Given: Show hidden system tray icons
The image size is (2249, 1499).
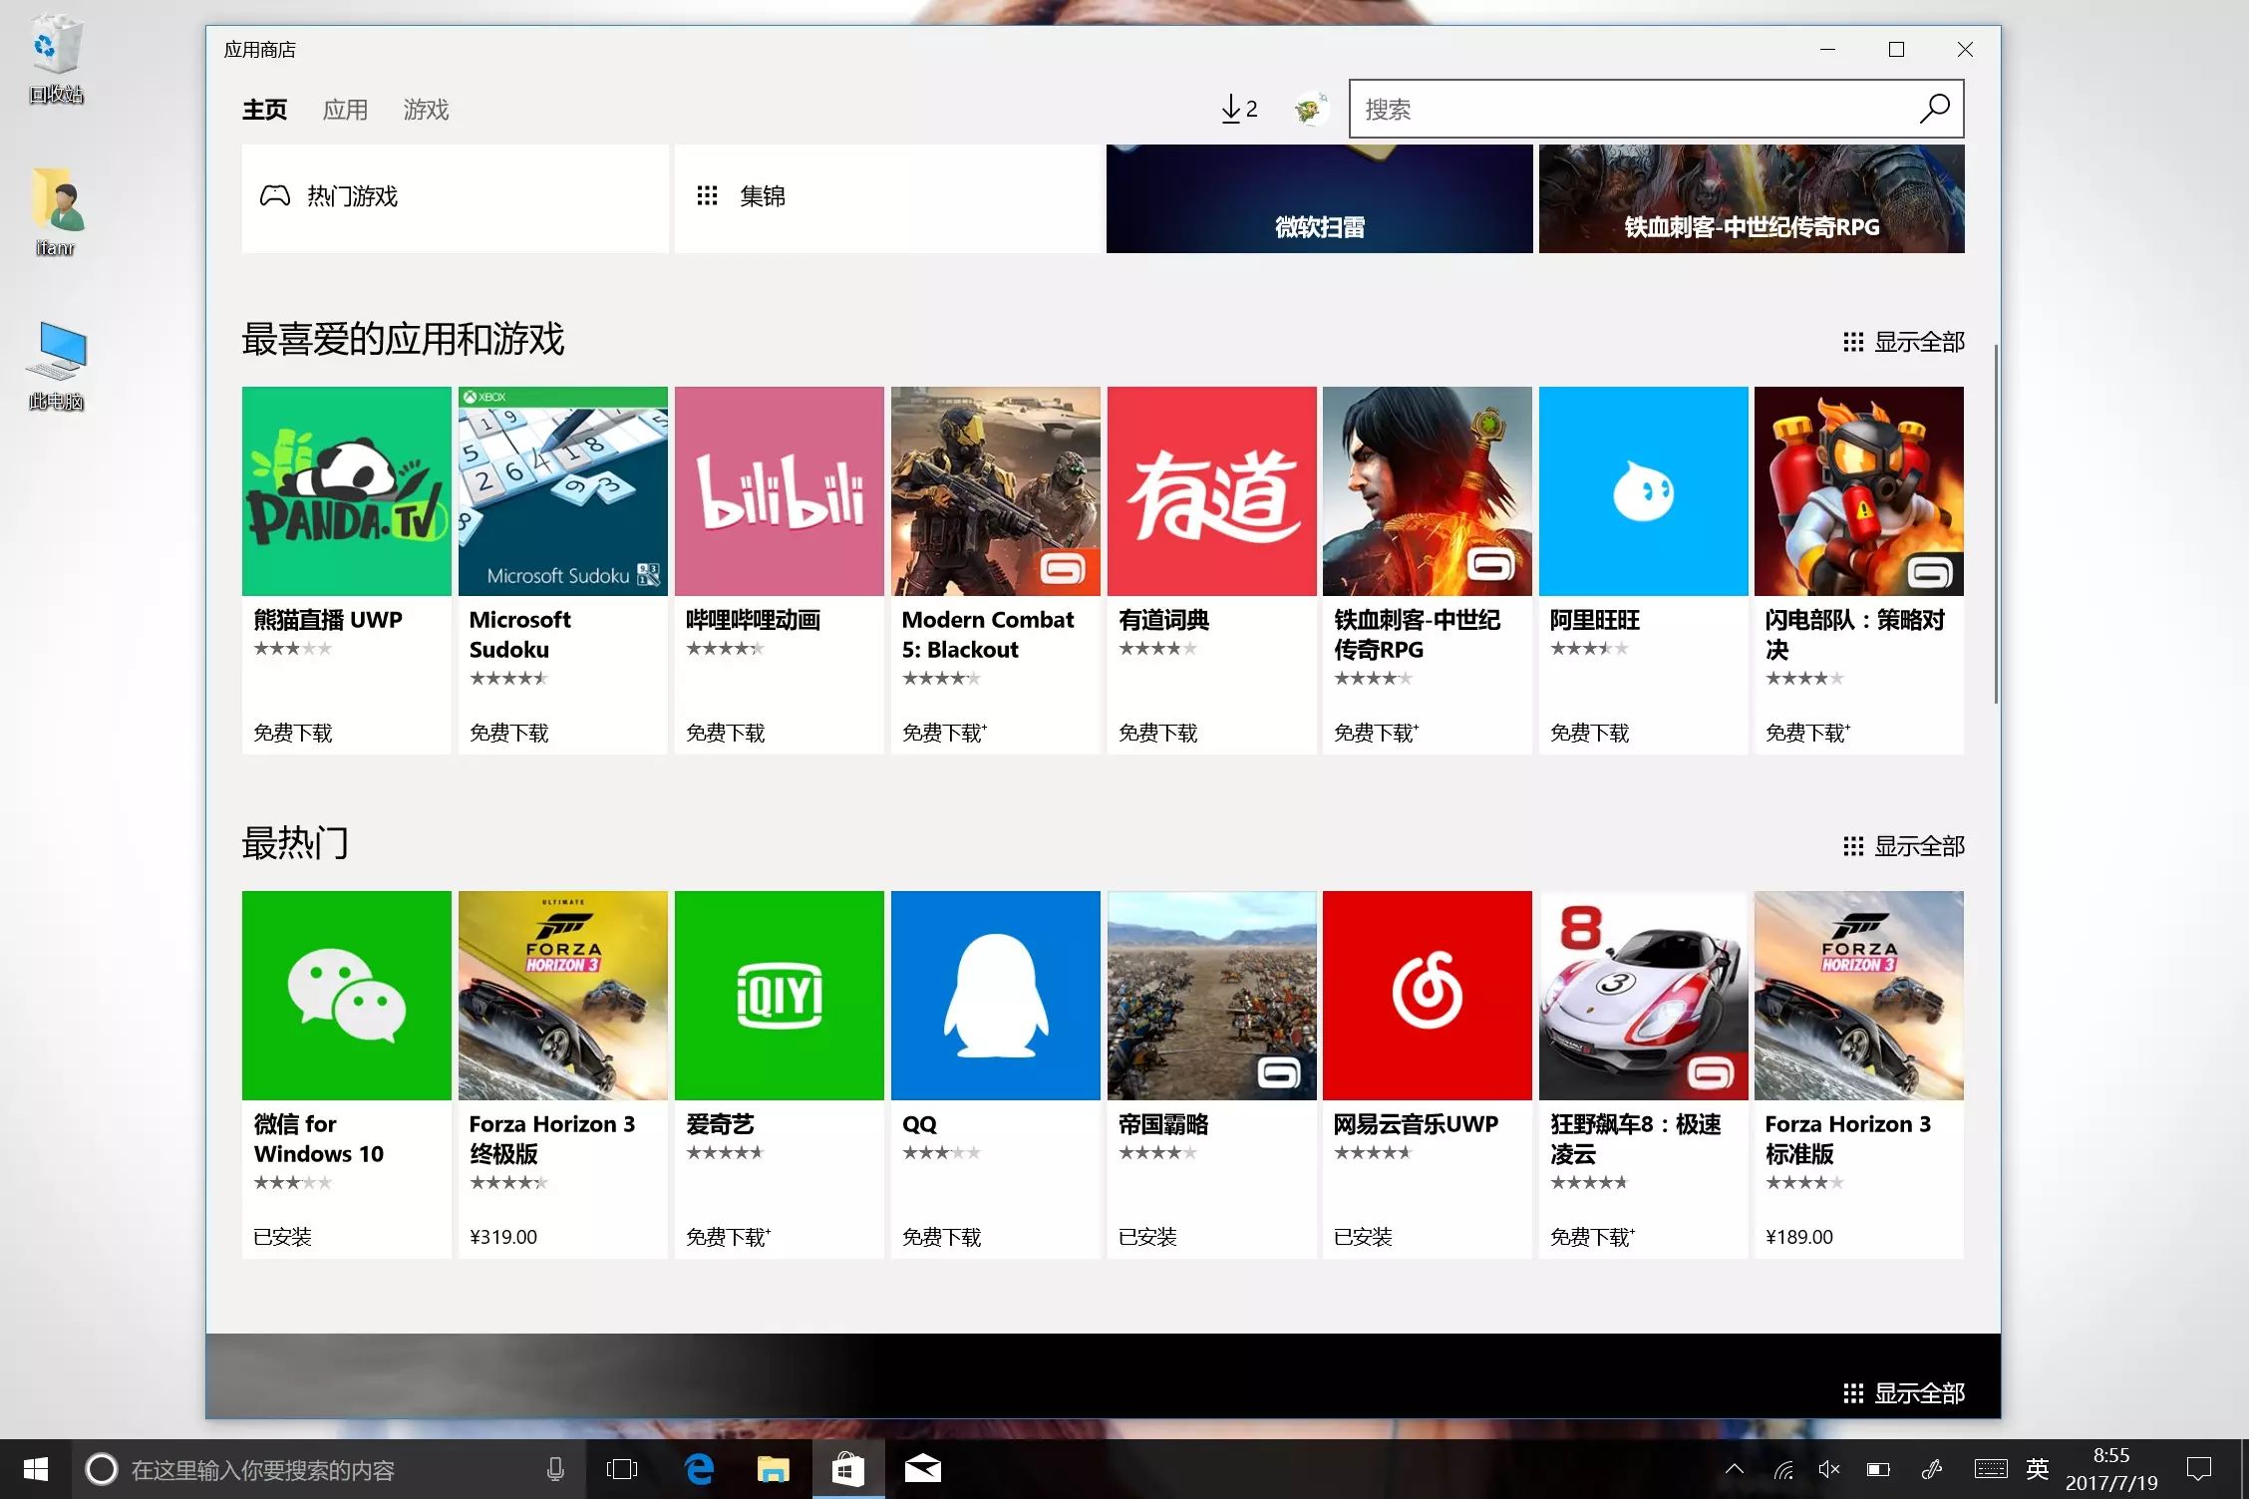Looking at the screenshot, I should tap(1735, 1469).
